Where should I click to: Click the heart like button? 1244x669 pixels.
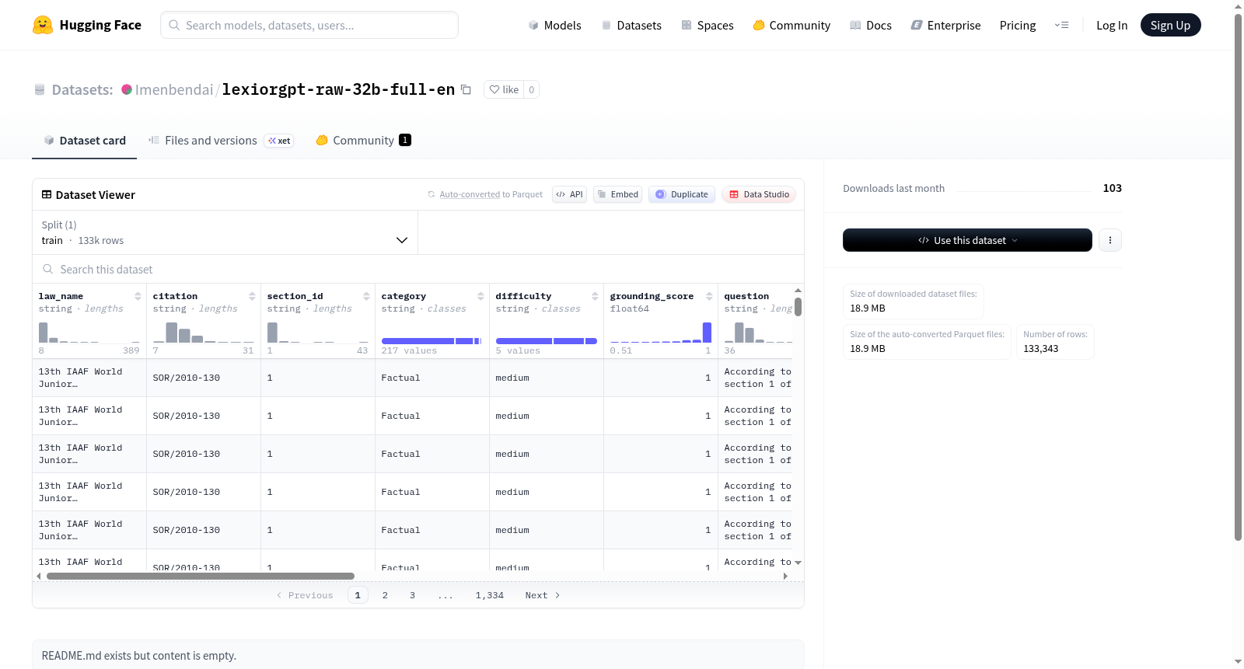(504, 89)
